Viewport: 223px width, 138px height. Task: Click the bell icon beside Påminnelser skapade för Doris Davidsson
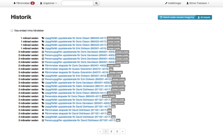tap(43, 66)
